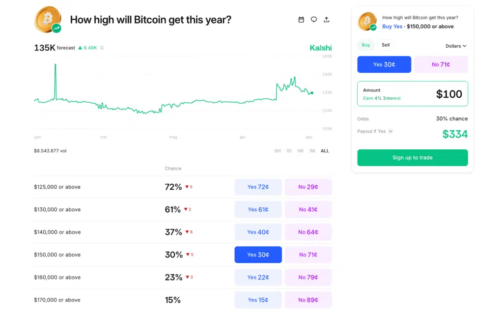Click the Amount field showing $100
This screenshot has width=503, height=311.
click(x=413, y=93)
